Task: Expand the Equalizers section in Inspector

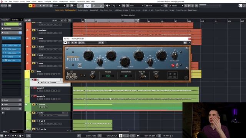Action: click(11, 28)
